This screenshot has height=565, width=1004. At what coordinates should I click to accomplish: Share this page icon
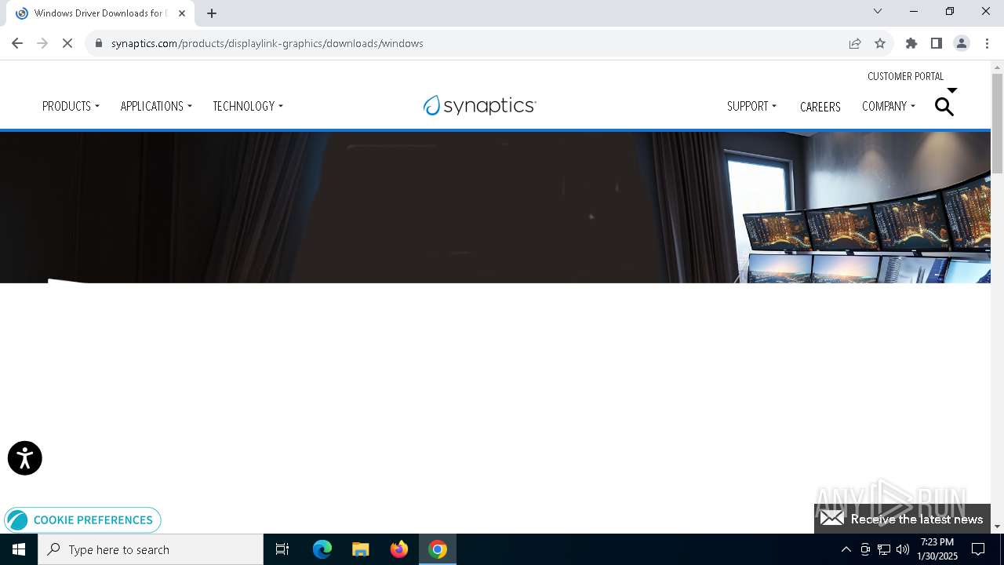855,43
